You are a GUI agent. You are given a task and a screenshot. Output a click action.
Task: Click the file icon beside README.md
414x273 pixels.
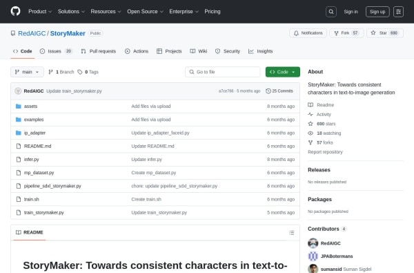coord(19,146)
